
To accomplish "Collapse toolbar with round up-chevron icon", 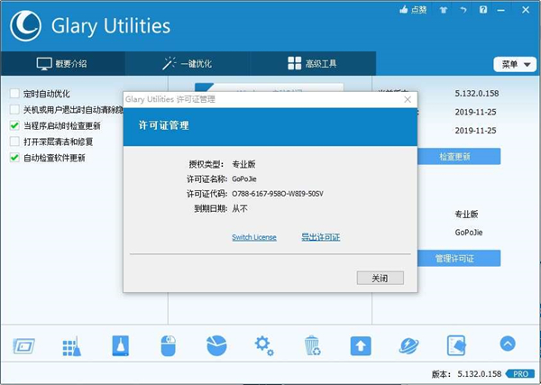I will pyautogui.click(x=508, y=344).
